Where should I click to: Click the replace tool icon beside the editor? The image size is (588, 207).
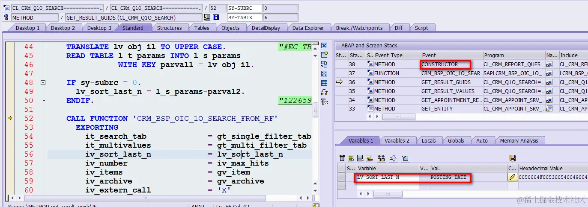(x=324, y=64)
